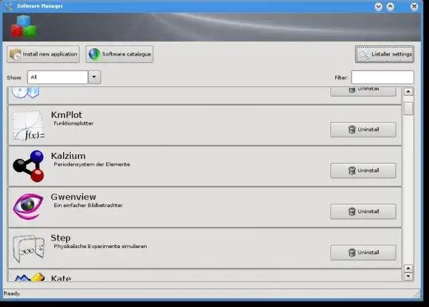Uninstall the Kalzium application
429x307 pixels.
click(x=363, y=170)
